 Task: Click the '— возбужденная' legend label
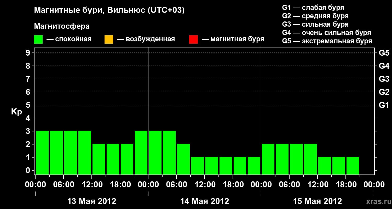click(146, 39)
